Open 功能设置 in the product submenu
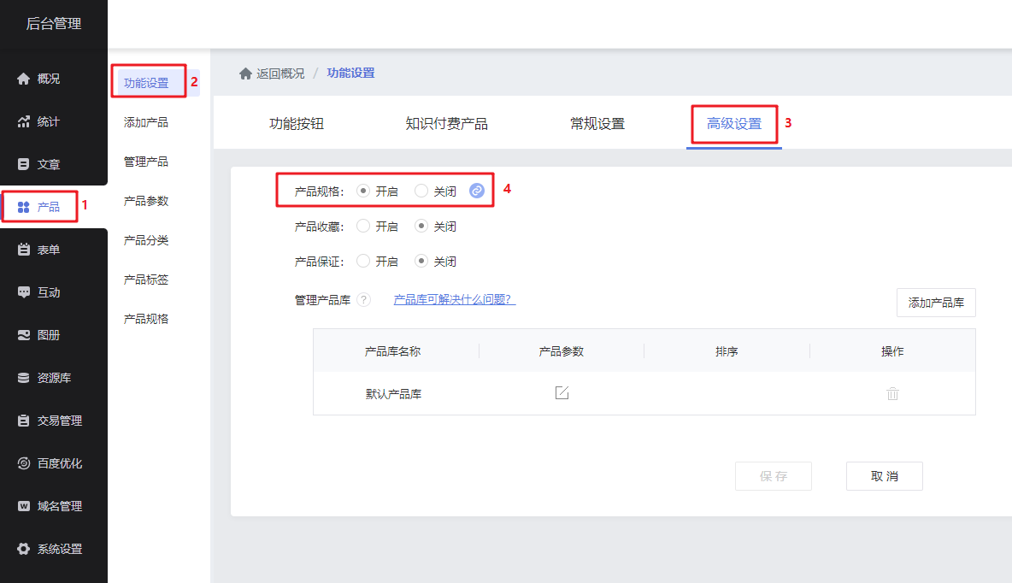The width and height of the screenshot is (1012, 583). pos(146,83)
